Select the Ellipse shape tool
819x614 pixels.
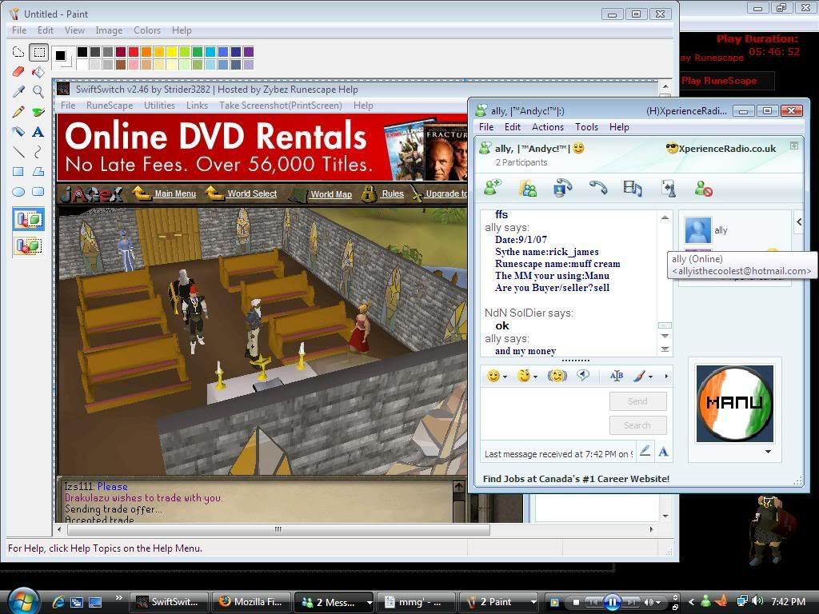(x=18, y=192)
